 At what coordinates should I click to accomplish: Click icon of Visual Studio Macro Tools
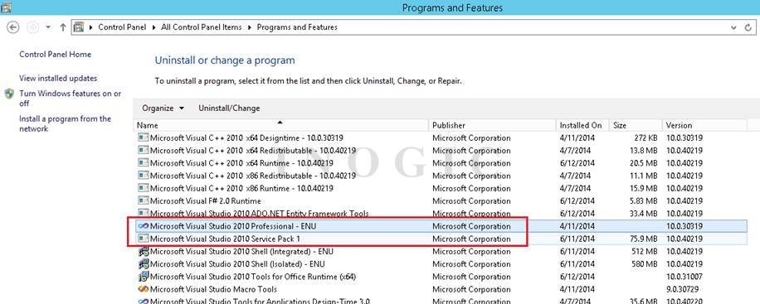143,289
